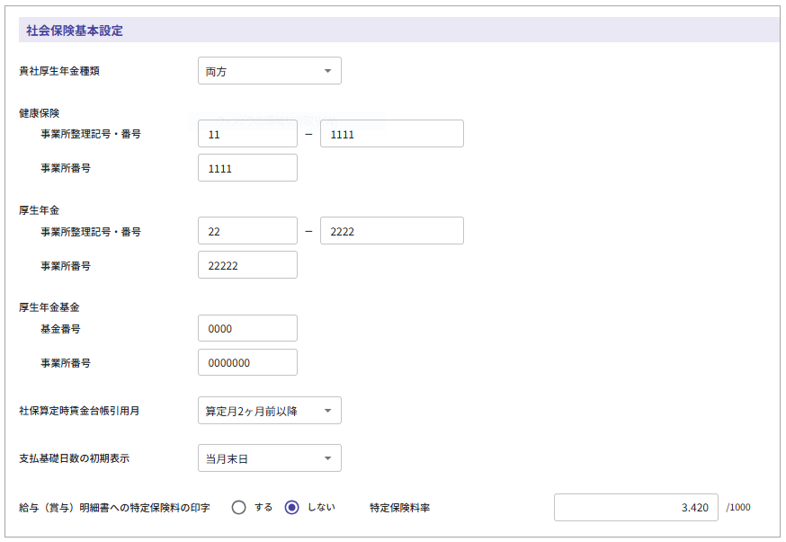This screenshot has height=542, width=786.
Task: Click the 健康保険 番号 field after the dash
Action: click(x=391, y=134)
